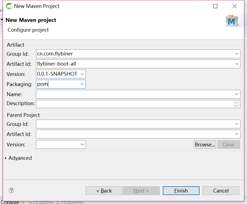The height and width of the screenshot is (204, 247).
Task: Click the Maven M wizard banner icon
Action: [231, 21]
